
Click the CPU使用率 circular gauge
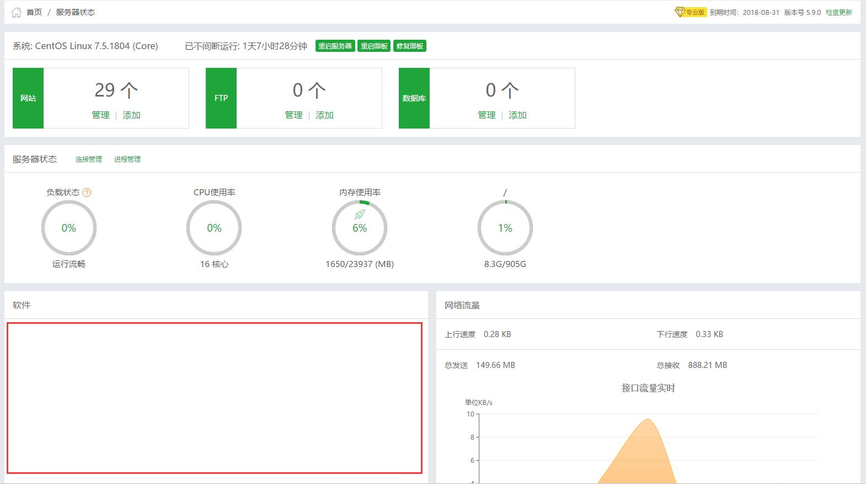(x=214, y=228)
